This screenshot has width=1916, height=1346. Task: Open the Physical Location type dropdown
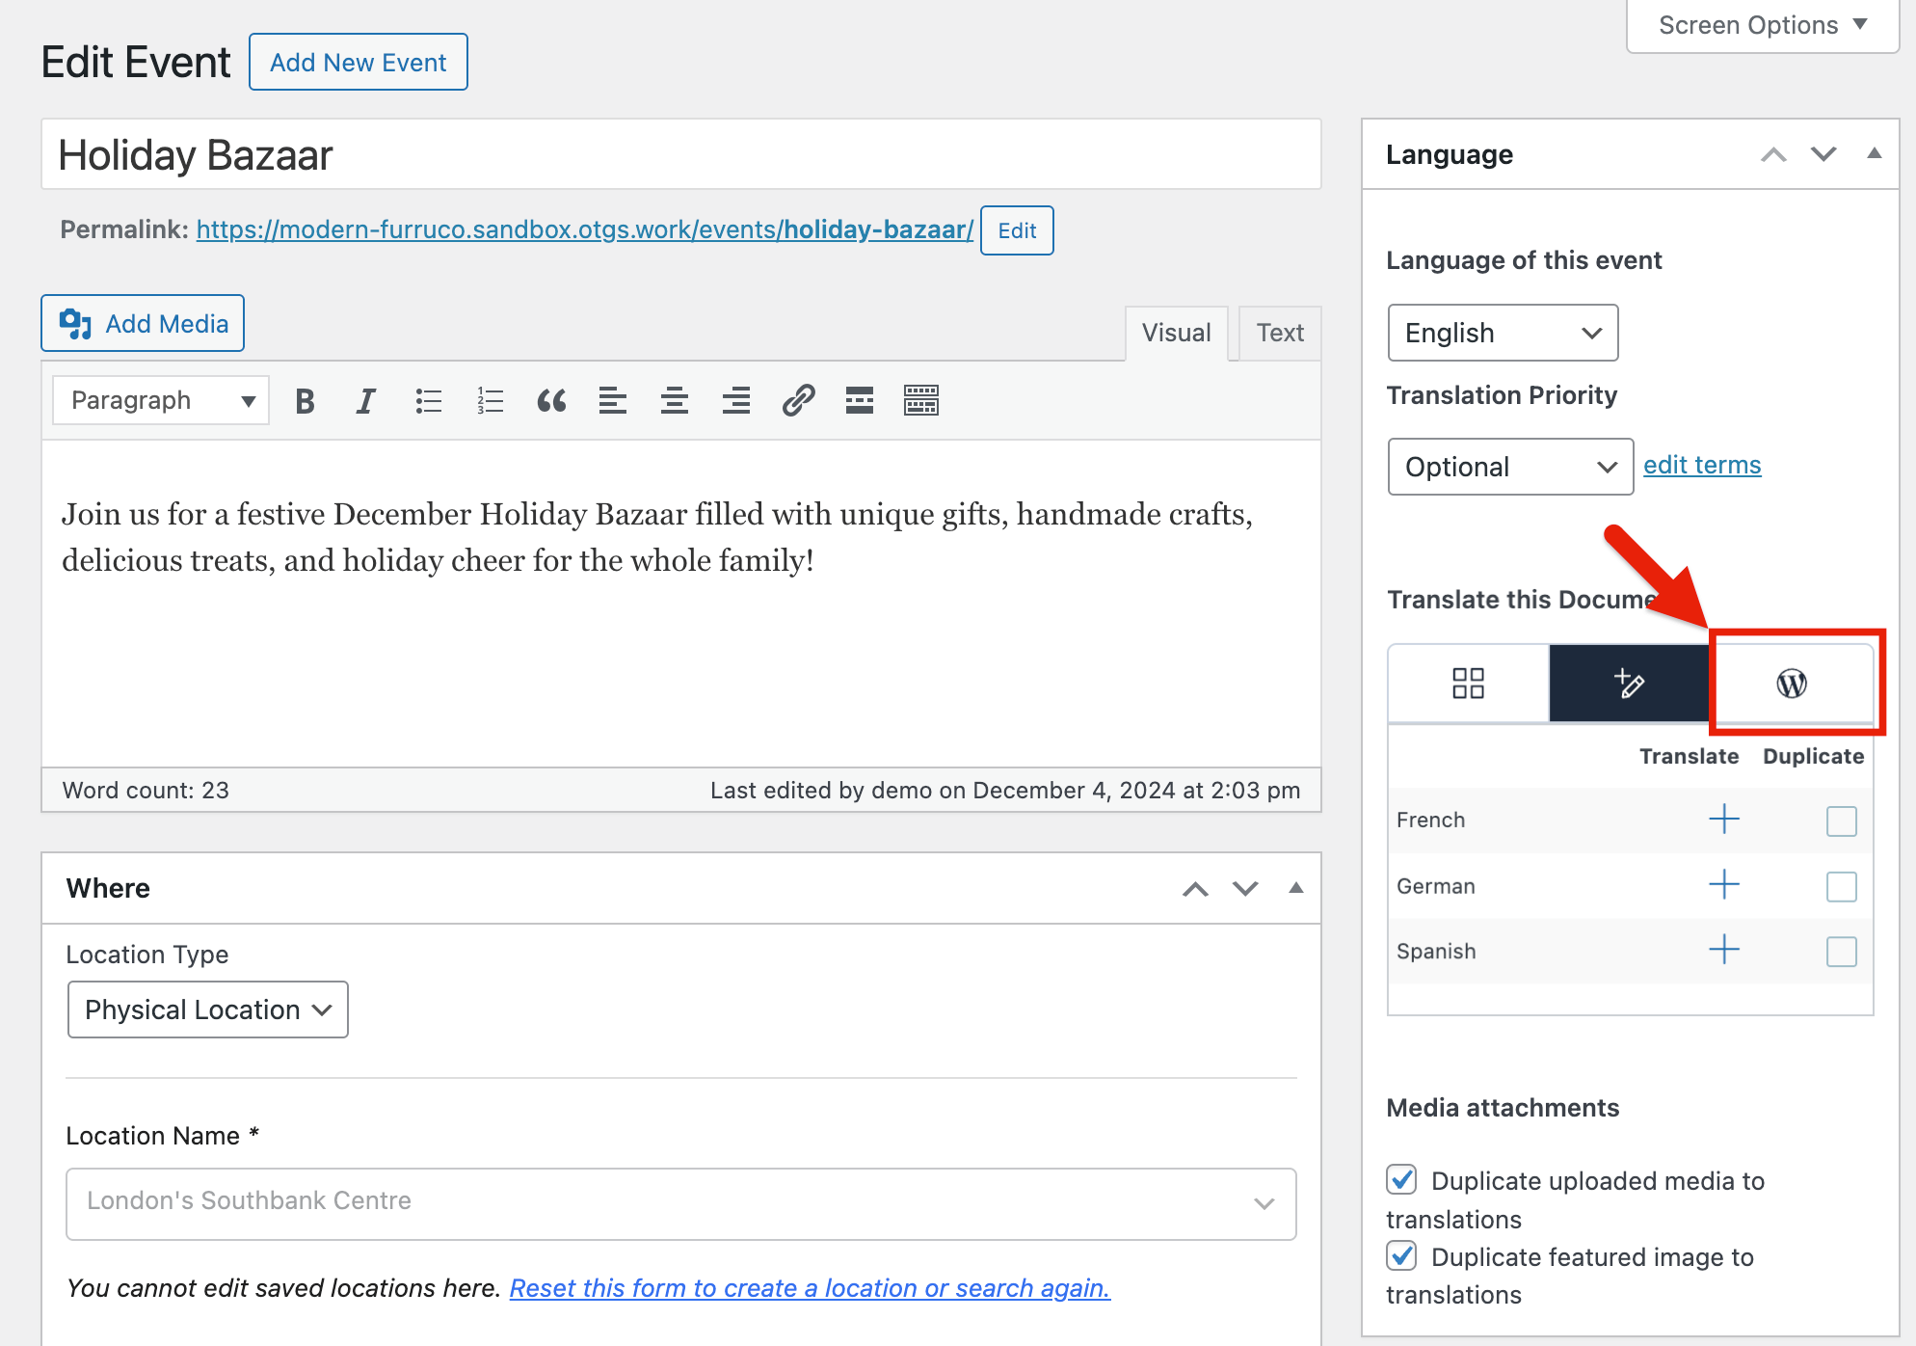point(208,1009)
